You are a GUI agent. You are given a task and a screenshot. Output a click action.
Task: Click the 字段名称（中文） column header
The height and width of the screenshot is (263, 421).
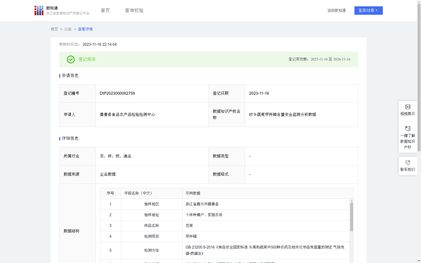152,193
